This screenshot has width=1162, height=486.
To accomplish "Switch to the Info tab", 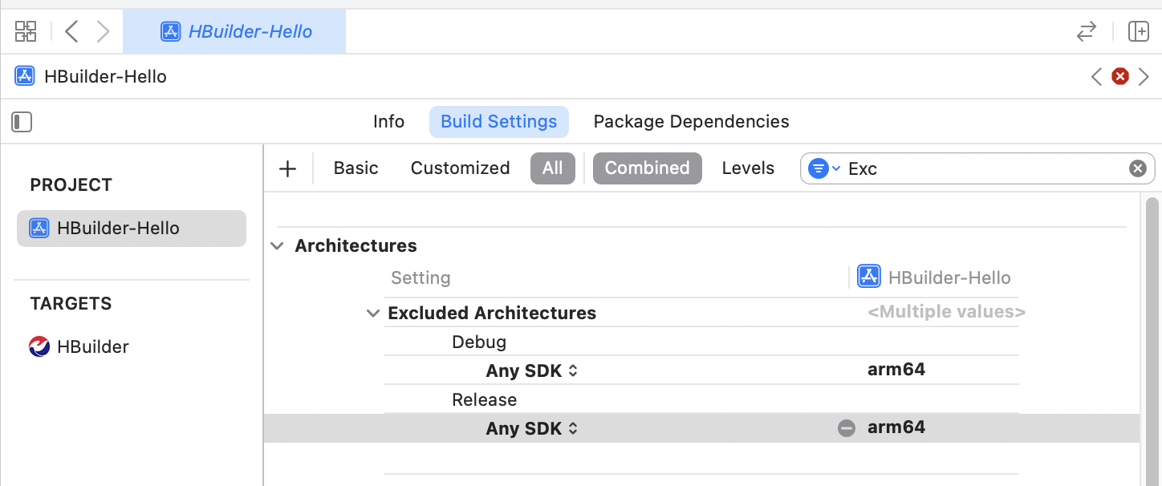I will point(388,122).
